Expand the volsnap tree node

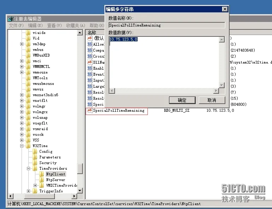22,117
